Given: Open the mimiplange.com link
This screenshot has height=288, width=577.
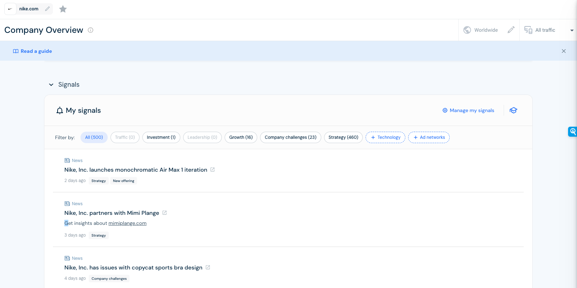Looking at the screenshot, I should click(x=127, y=223).
